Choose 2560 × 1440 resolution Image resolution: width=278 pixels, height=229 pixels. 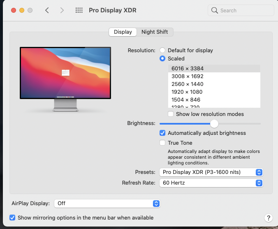[214, 84]
